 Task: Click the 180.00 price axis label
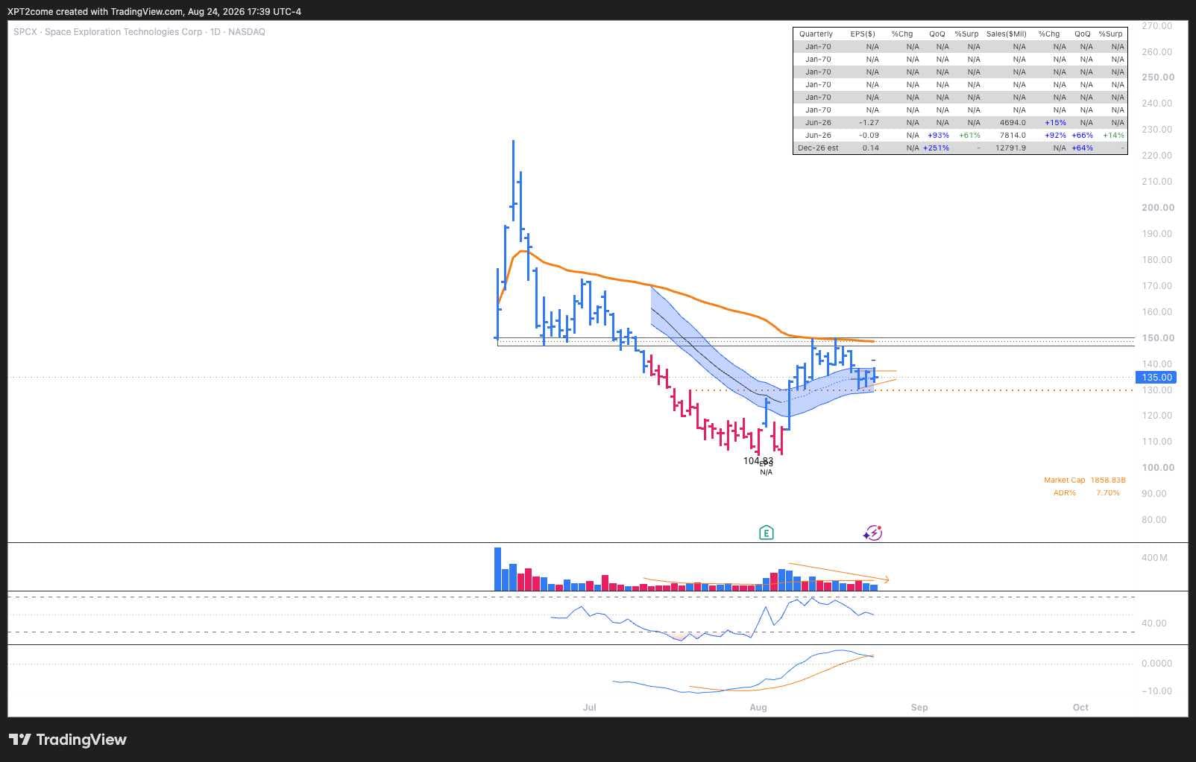tap(1157, 260)
